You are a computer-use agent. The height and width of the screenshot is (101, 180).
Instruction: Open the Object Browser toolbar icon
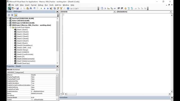tap(61, 8)
